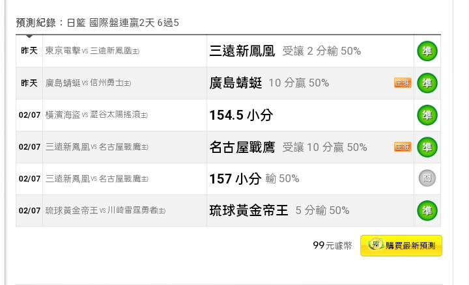The width and height of the screenshot is (469, 285).
Task: Open 東京電擊 vs 三遠新鳳凰 matchup
Action: [92, 51]
